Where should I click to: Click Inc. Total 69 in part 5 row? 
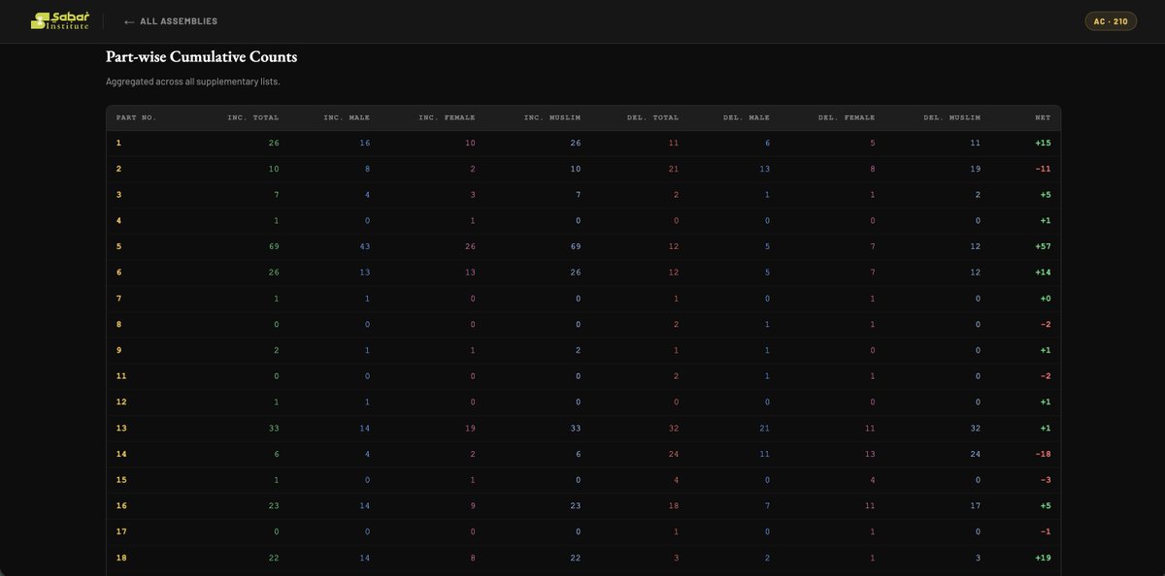click(274, 246)
